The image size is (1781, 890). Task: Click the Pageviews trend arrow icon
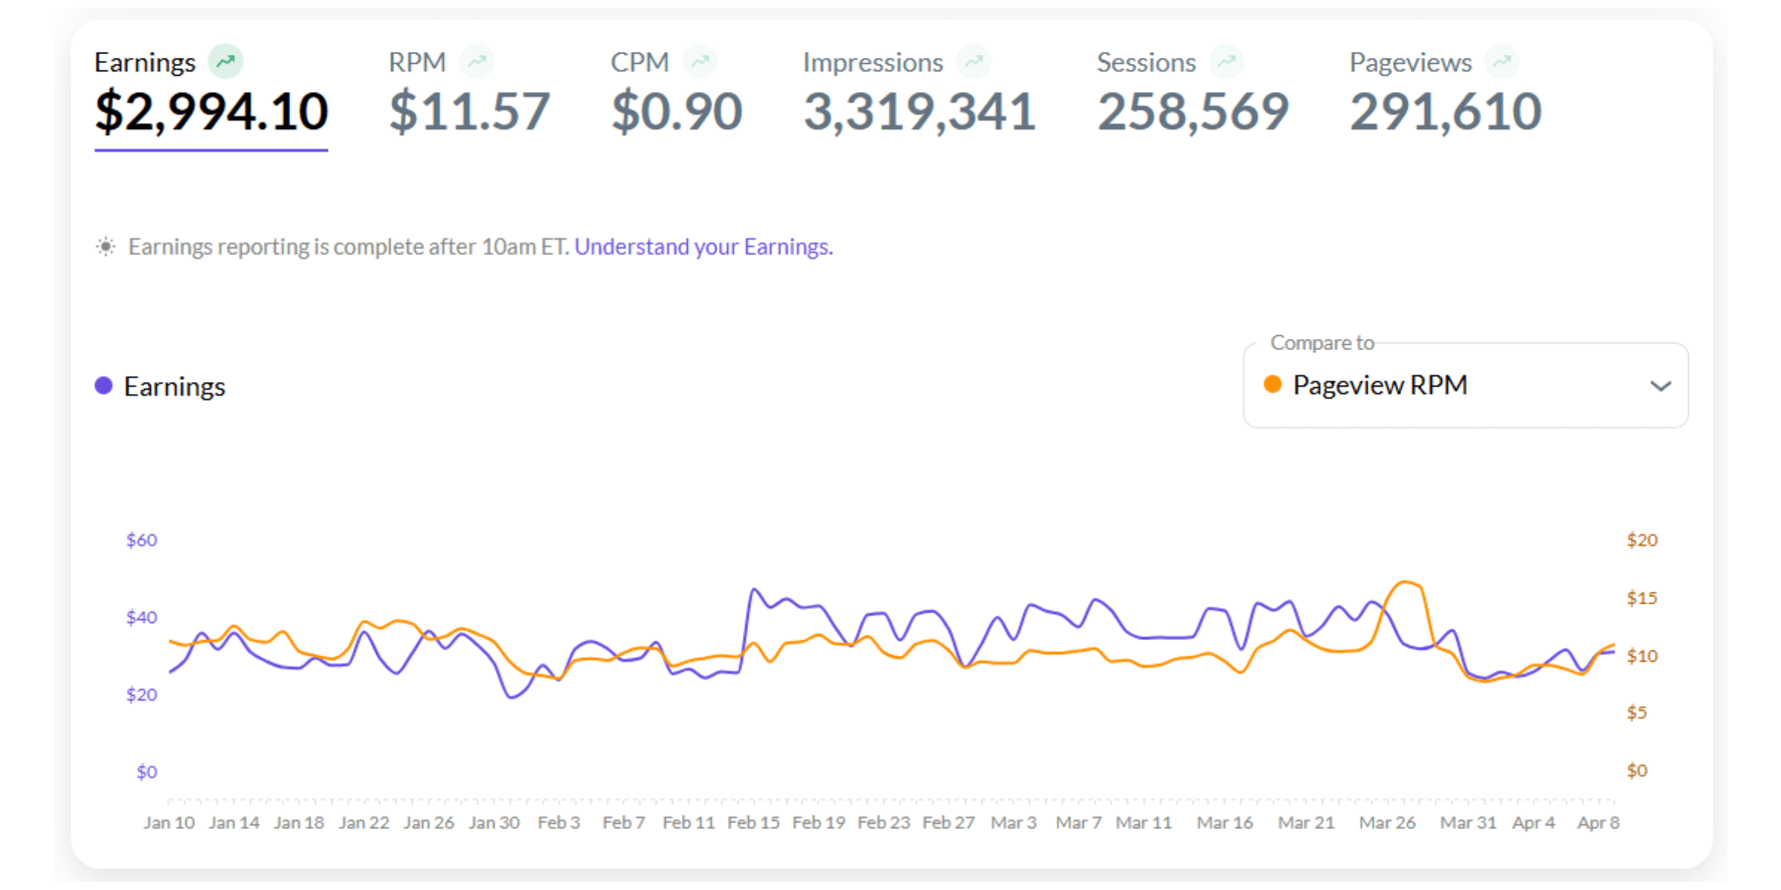(1502, 61)
